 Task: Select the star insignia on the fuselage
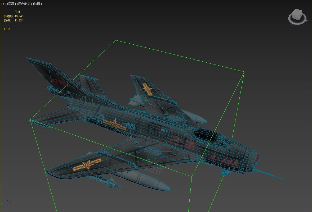pos(114,124)
